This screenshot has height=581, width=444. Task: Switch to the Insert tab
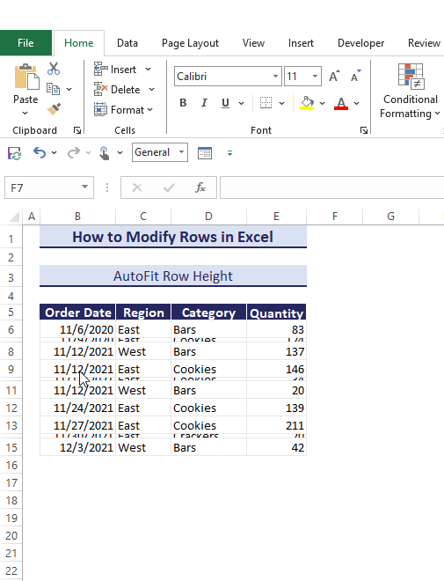click(x=301, y=43)
